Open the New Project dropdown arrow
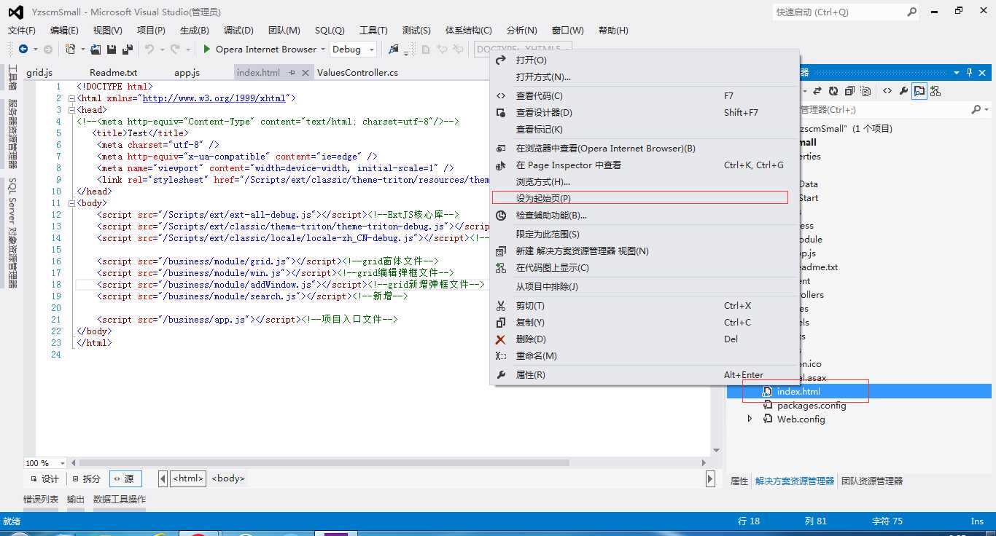The image size is (996, 536). tap(82, 50)
